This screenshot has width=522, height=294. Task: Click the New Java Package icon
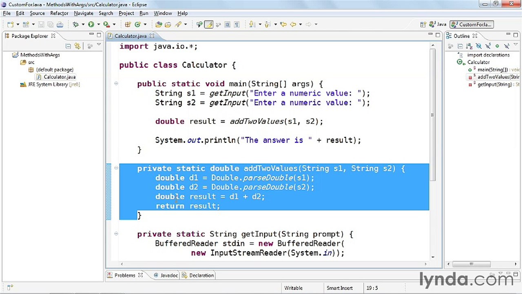point(128,24)
